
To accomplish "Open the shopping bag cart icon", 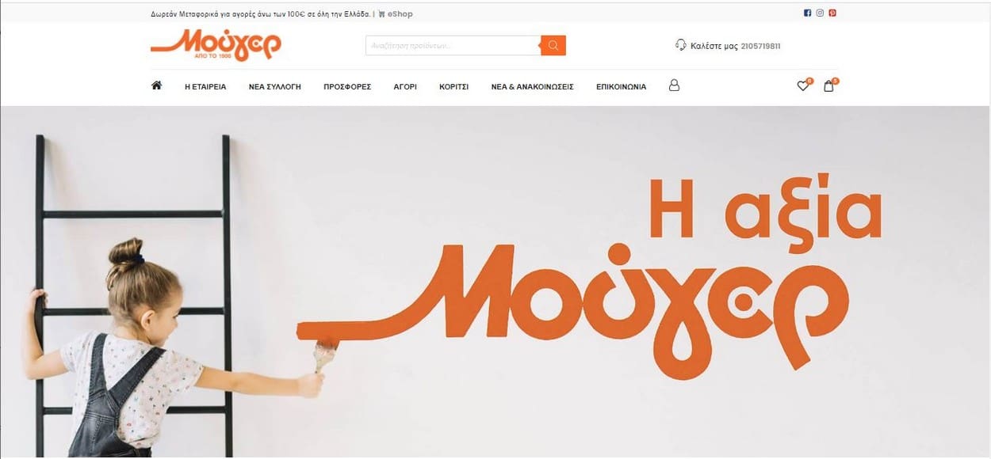I will (828, 86).
